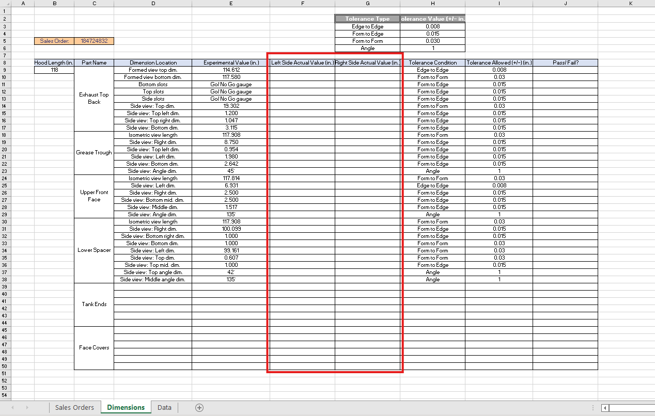Click the Tolerance Allowed (+/-) header cell
This screenshot has height=416, width=655.
click(x=499, y=62)
